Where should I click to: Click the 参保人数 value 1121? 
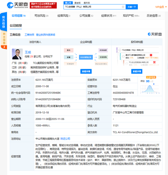[115, 126]
